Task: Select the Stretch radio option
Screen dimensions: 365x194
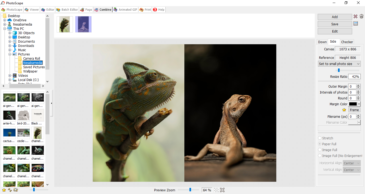Action: [x=320, y=138]
